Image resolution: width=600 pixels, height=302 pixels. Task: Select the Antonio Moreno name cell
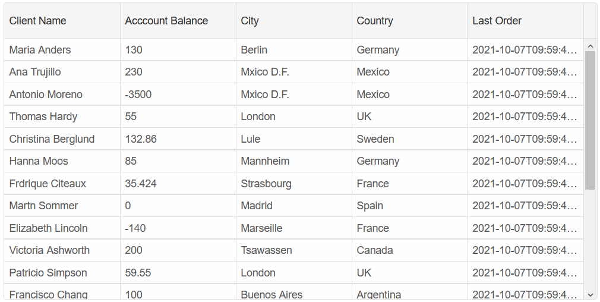62,94
